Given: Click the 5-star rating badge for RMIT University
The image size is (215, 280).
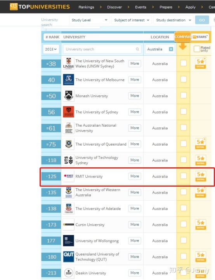Looking at the screenshot, I should 201,176.
